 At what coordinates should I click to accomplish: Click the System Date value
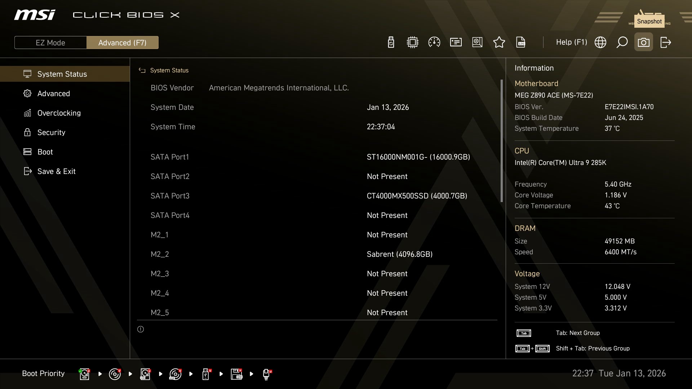(388, 107)
